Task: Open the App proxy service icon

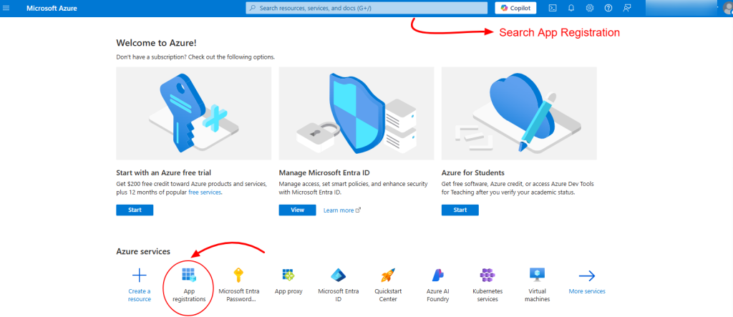Action: click(x=288, y=275)
